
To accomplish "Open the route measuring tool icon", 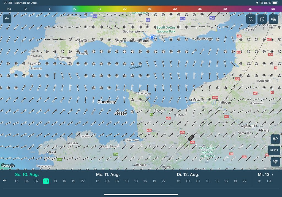I will (x=273, y=19).
